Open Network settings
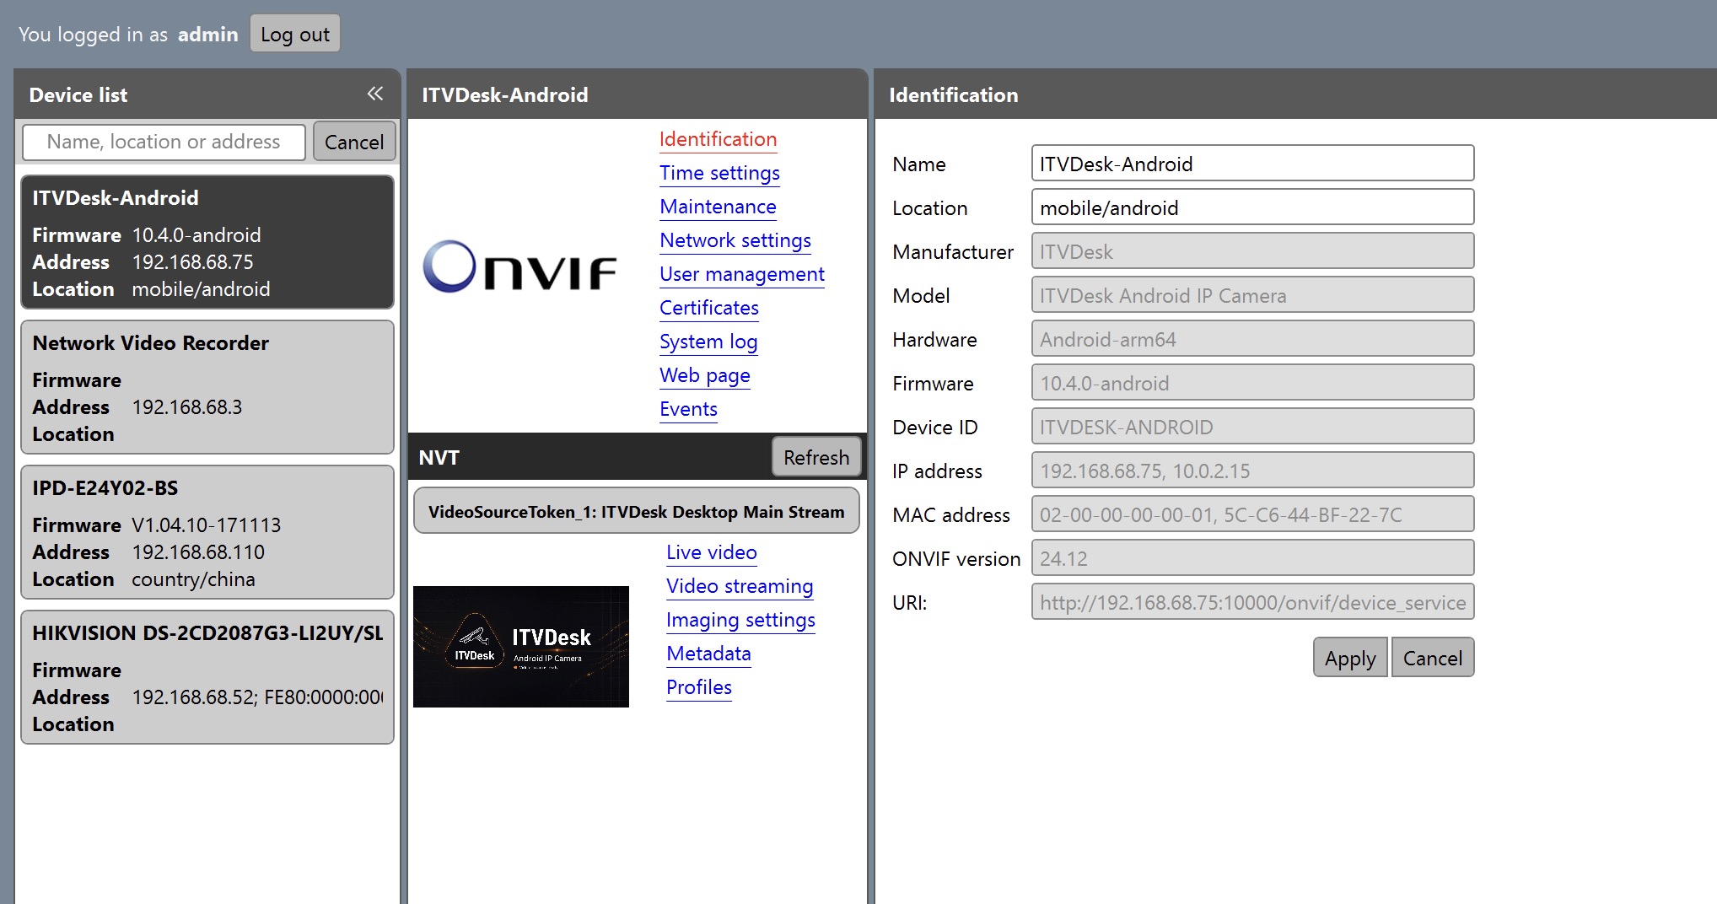1717x904 pixels. click(x=735, y=240)
